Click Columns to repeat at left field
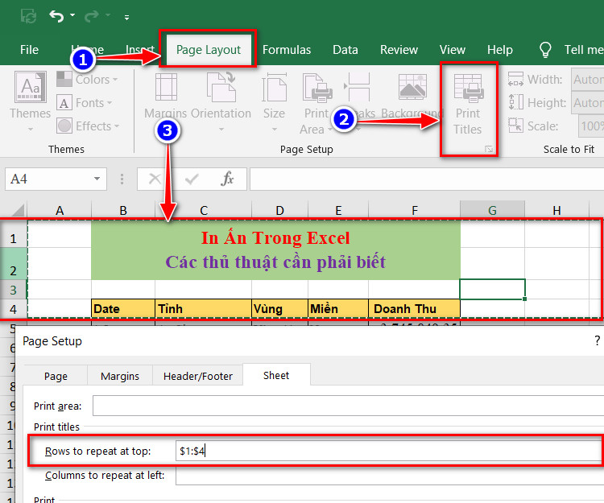Image resolution: width=604 pixels, height=503 pixels. tap(390, 476)
